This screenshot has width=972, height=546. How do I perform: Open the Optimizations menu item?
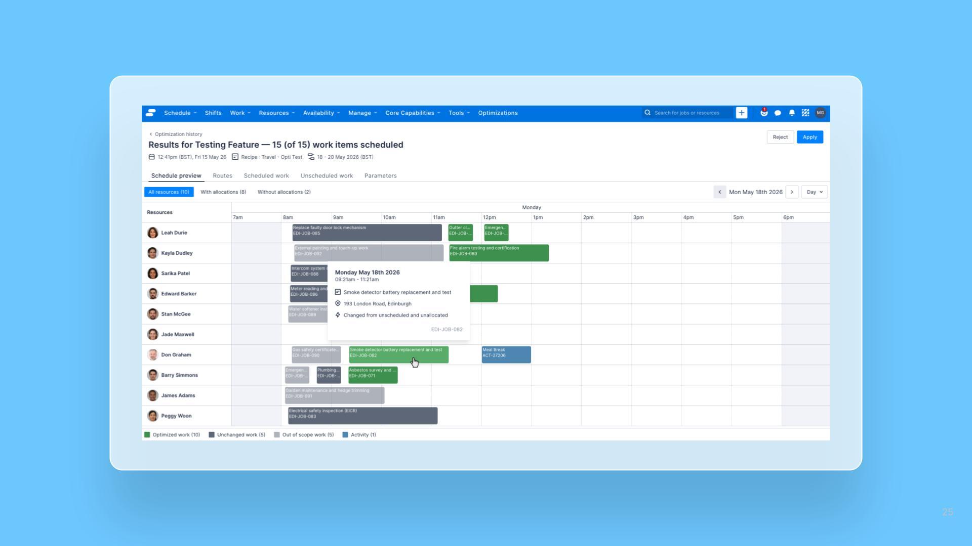498,113
